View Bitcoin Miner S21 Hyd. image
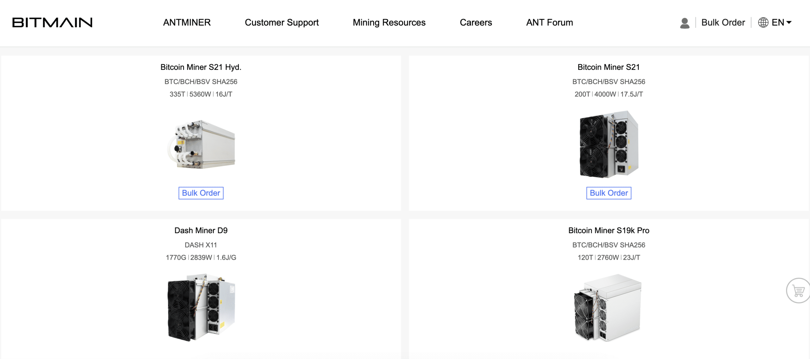The image size is (810, 359). click(202, 144)
